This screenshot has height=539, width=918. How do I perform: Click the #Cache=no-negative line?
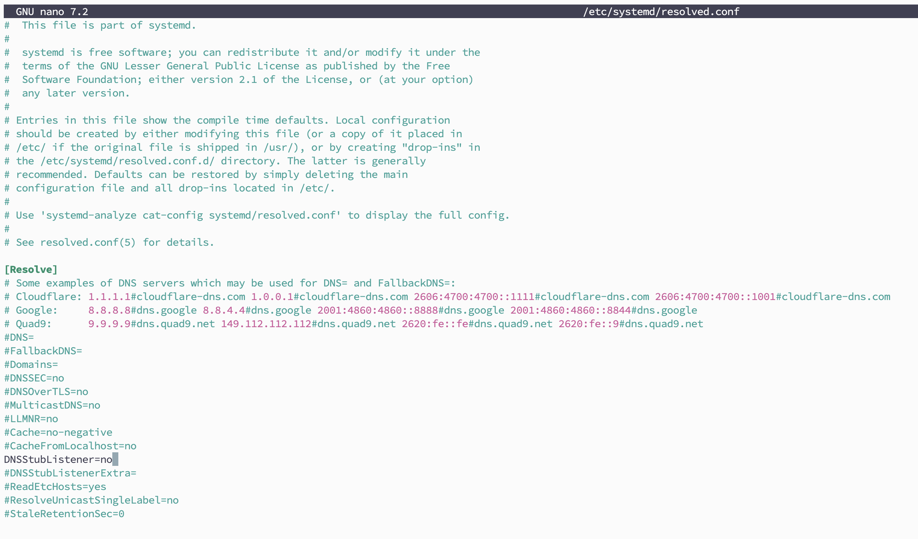(x=58, y=432)
